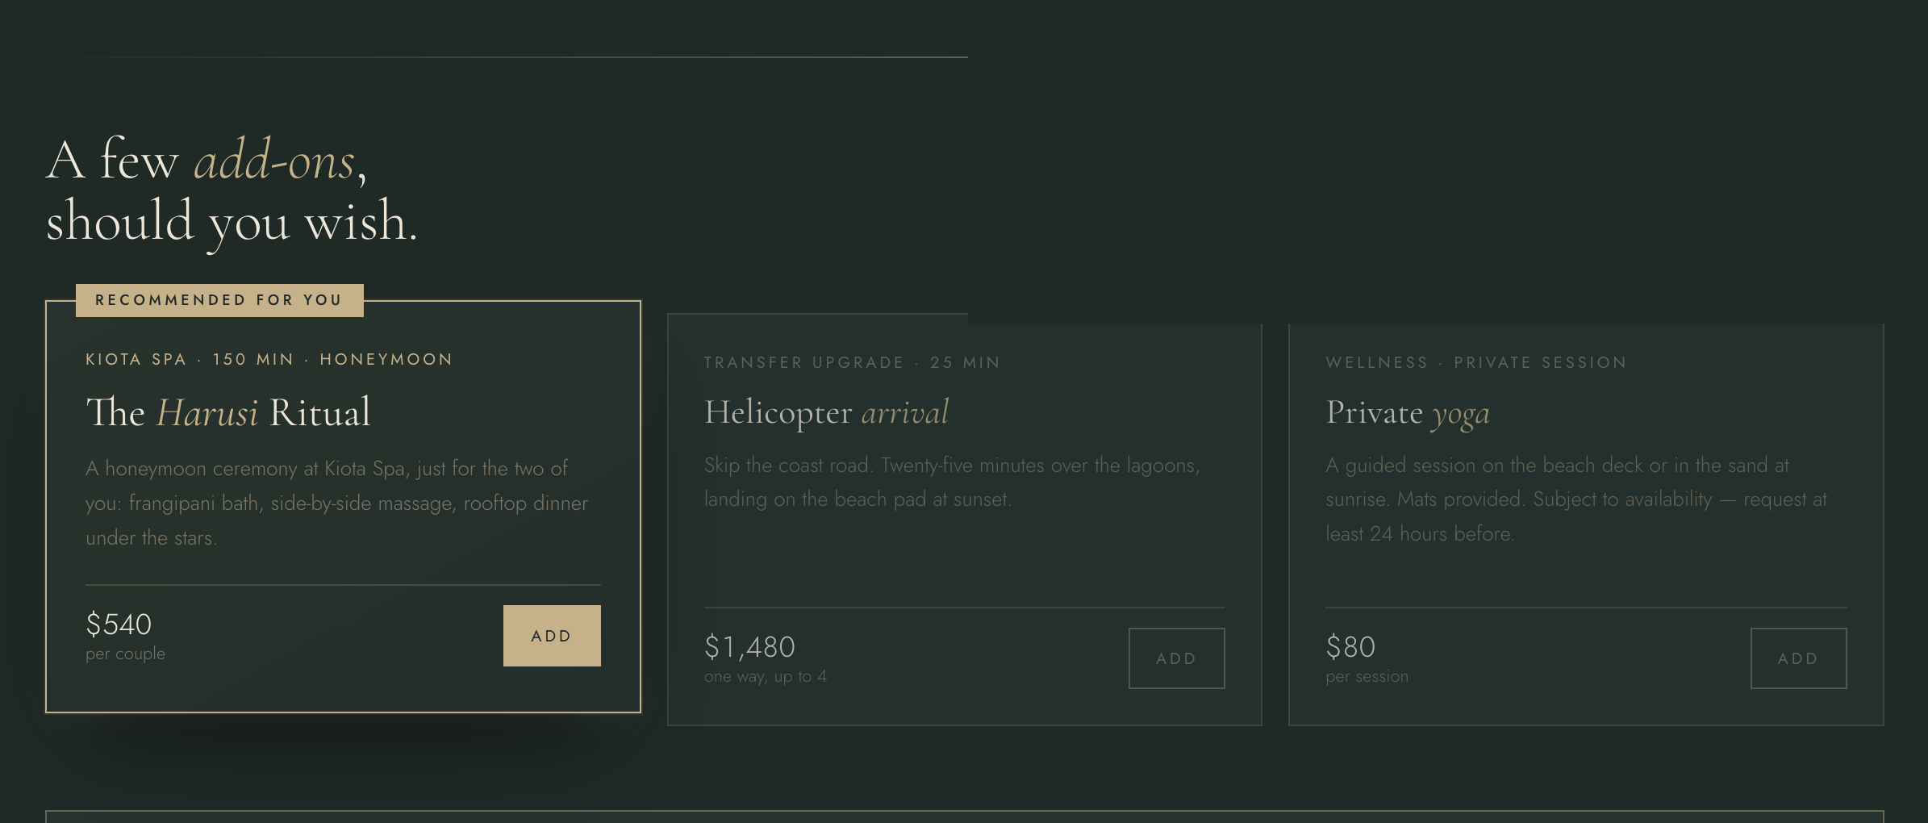The image size is (1928, 823).
Task: Click the $80 per session price
Action: tap(1350, 646)
